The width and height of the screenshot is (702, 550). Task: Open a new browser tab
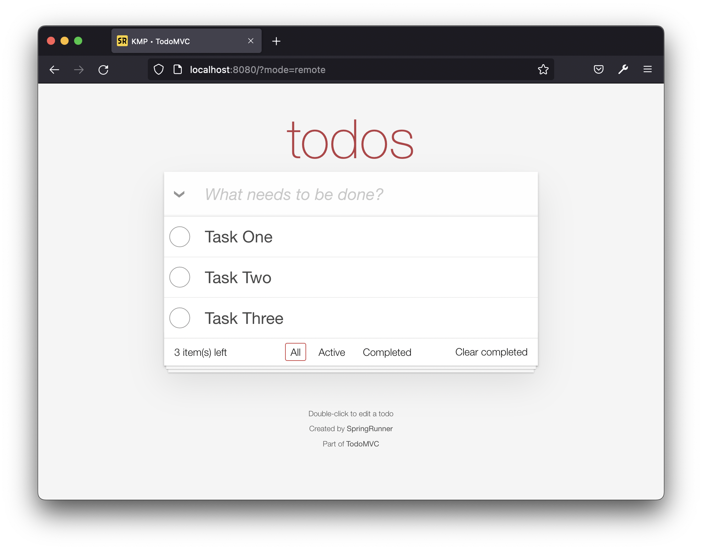coord(276,41)
